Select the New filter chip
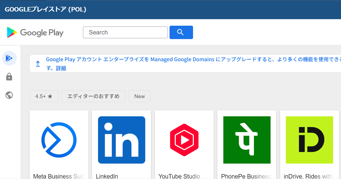This screenshot has height=179, width=341. [x=140, y=96]
